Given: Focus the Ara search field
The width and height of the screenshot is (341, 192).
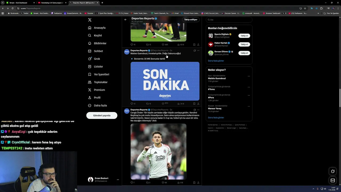Looking at the screenshot, I should (229, 20).
